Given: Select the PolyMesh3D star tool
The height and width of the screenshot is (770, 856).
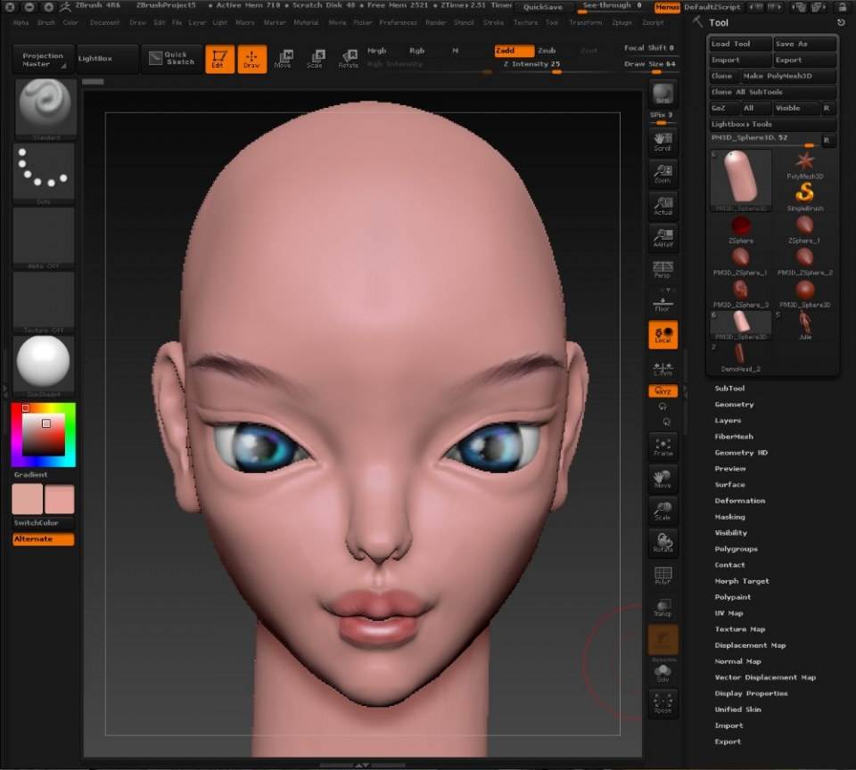Looking at the screenshot, I should point(804,166).
